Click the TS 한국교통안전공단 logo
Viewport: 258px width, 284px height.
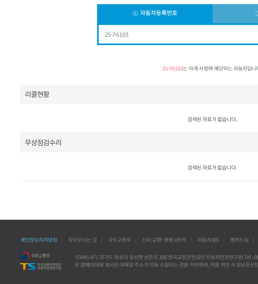[x=41, y=266]
